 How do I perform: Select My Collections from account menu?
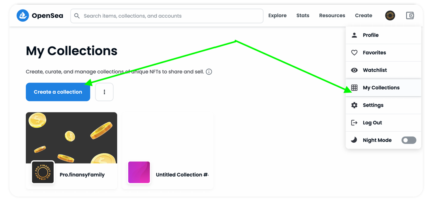(x=381, y=88)
